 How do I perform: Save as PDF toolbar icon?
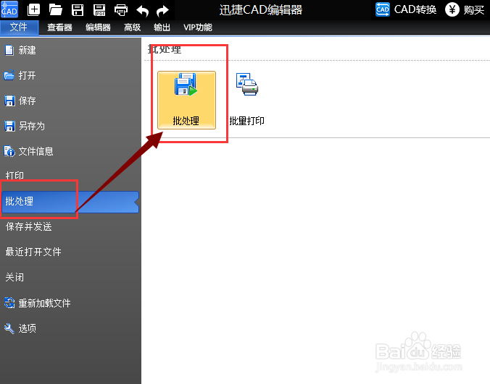pos(99,10)
